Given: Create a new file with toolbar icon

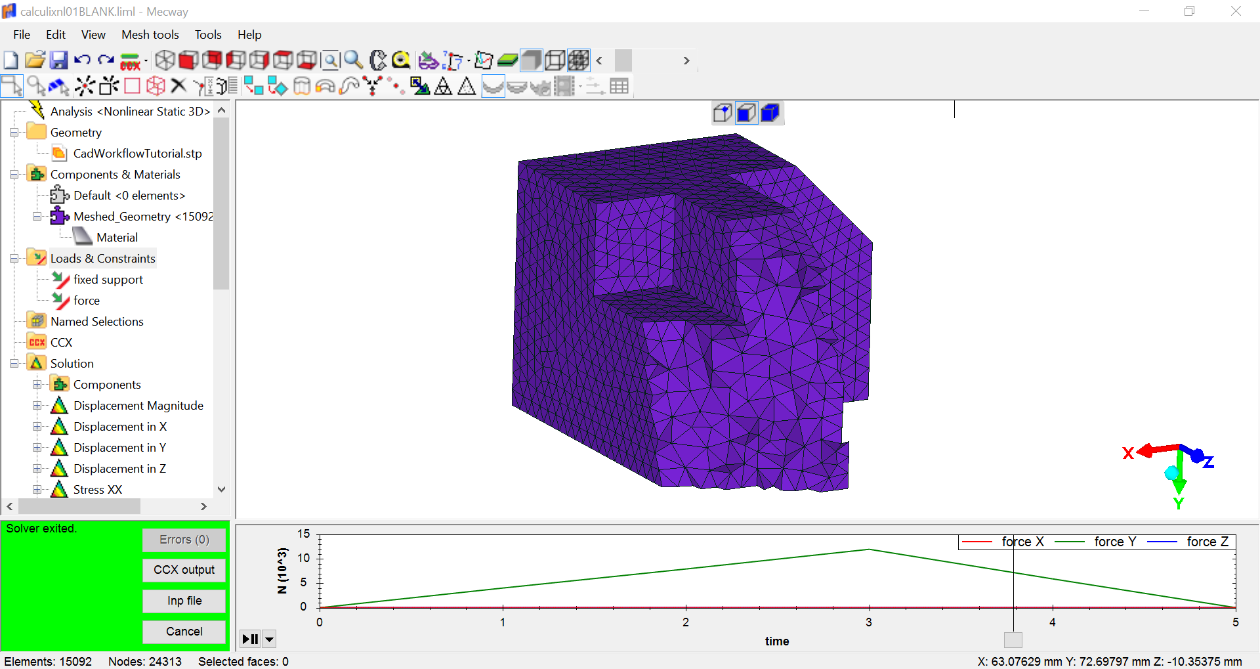Looking at the screenshot, I should (x=11, y=60).
